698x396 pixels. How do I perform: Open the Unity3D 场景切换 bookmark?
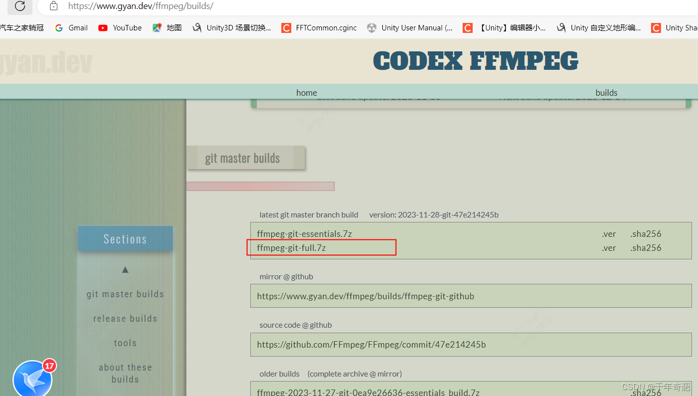(x=232, y=28)
